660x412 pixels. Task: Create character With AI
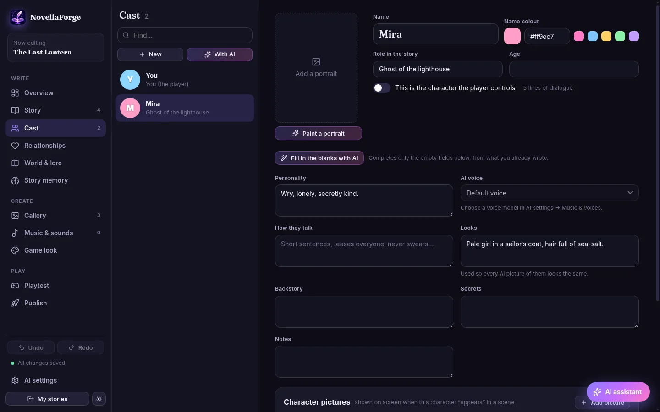pos(220,54)
